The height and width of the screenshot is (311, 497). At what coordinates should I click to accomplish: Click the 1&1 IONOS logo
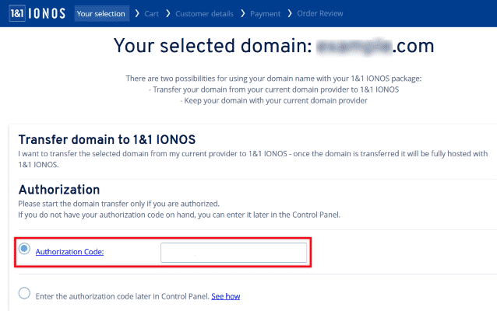tap(37, 13)
